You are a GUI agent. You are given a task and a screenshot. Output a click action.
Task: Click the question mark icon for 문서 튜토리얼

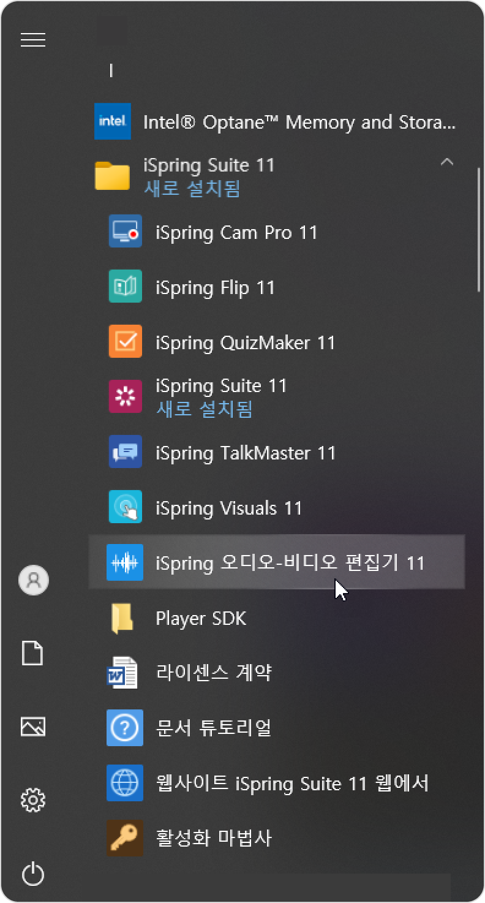pos(125,728)
